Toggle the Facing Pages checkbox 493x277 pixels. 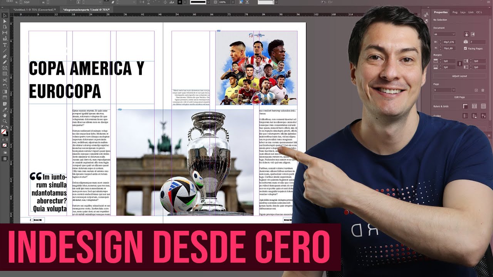coord(465,48)
